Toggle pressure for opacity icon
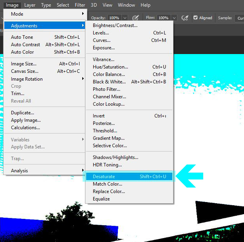Screen dimensions: 244x242 136,18
